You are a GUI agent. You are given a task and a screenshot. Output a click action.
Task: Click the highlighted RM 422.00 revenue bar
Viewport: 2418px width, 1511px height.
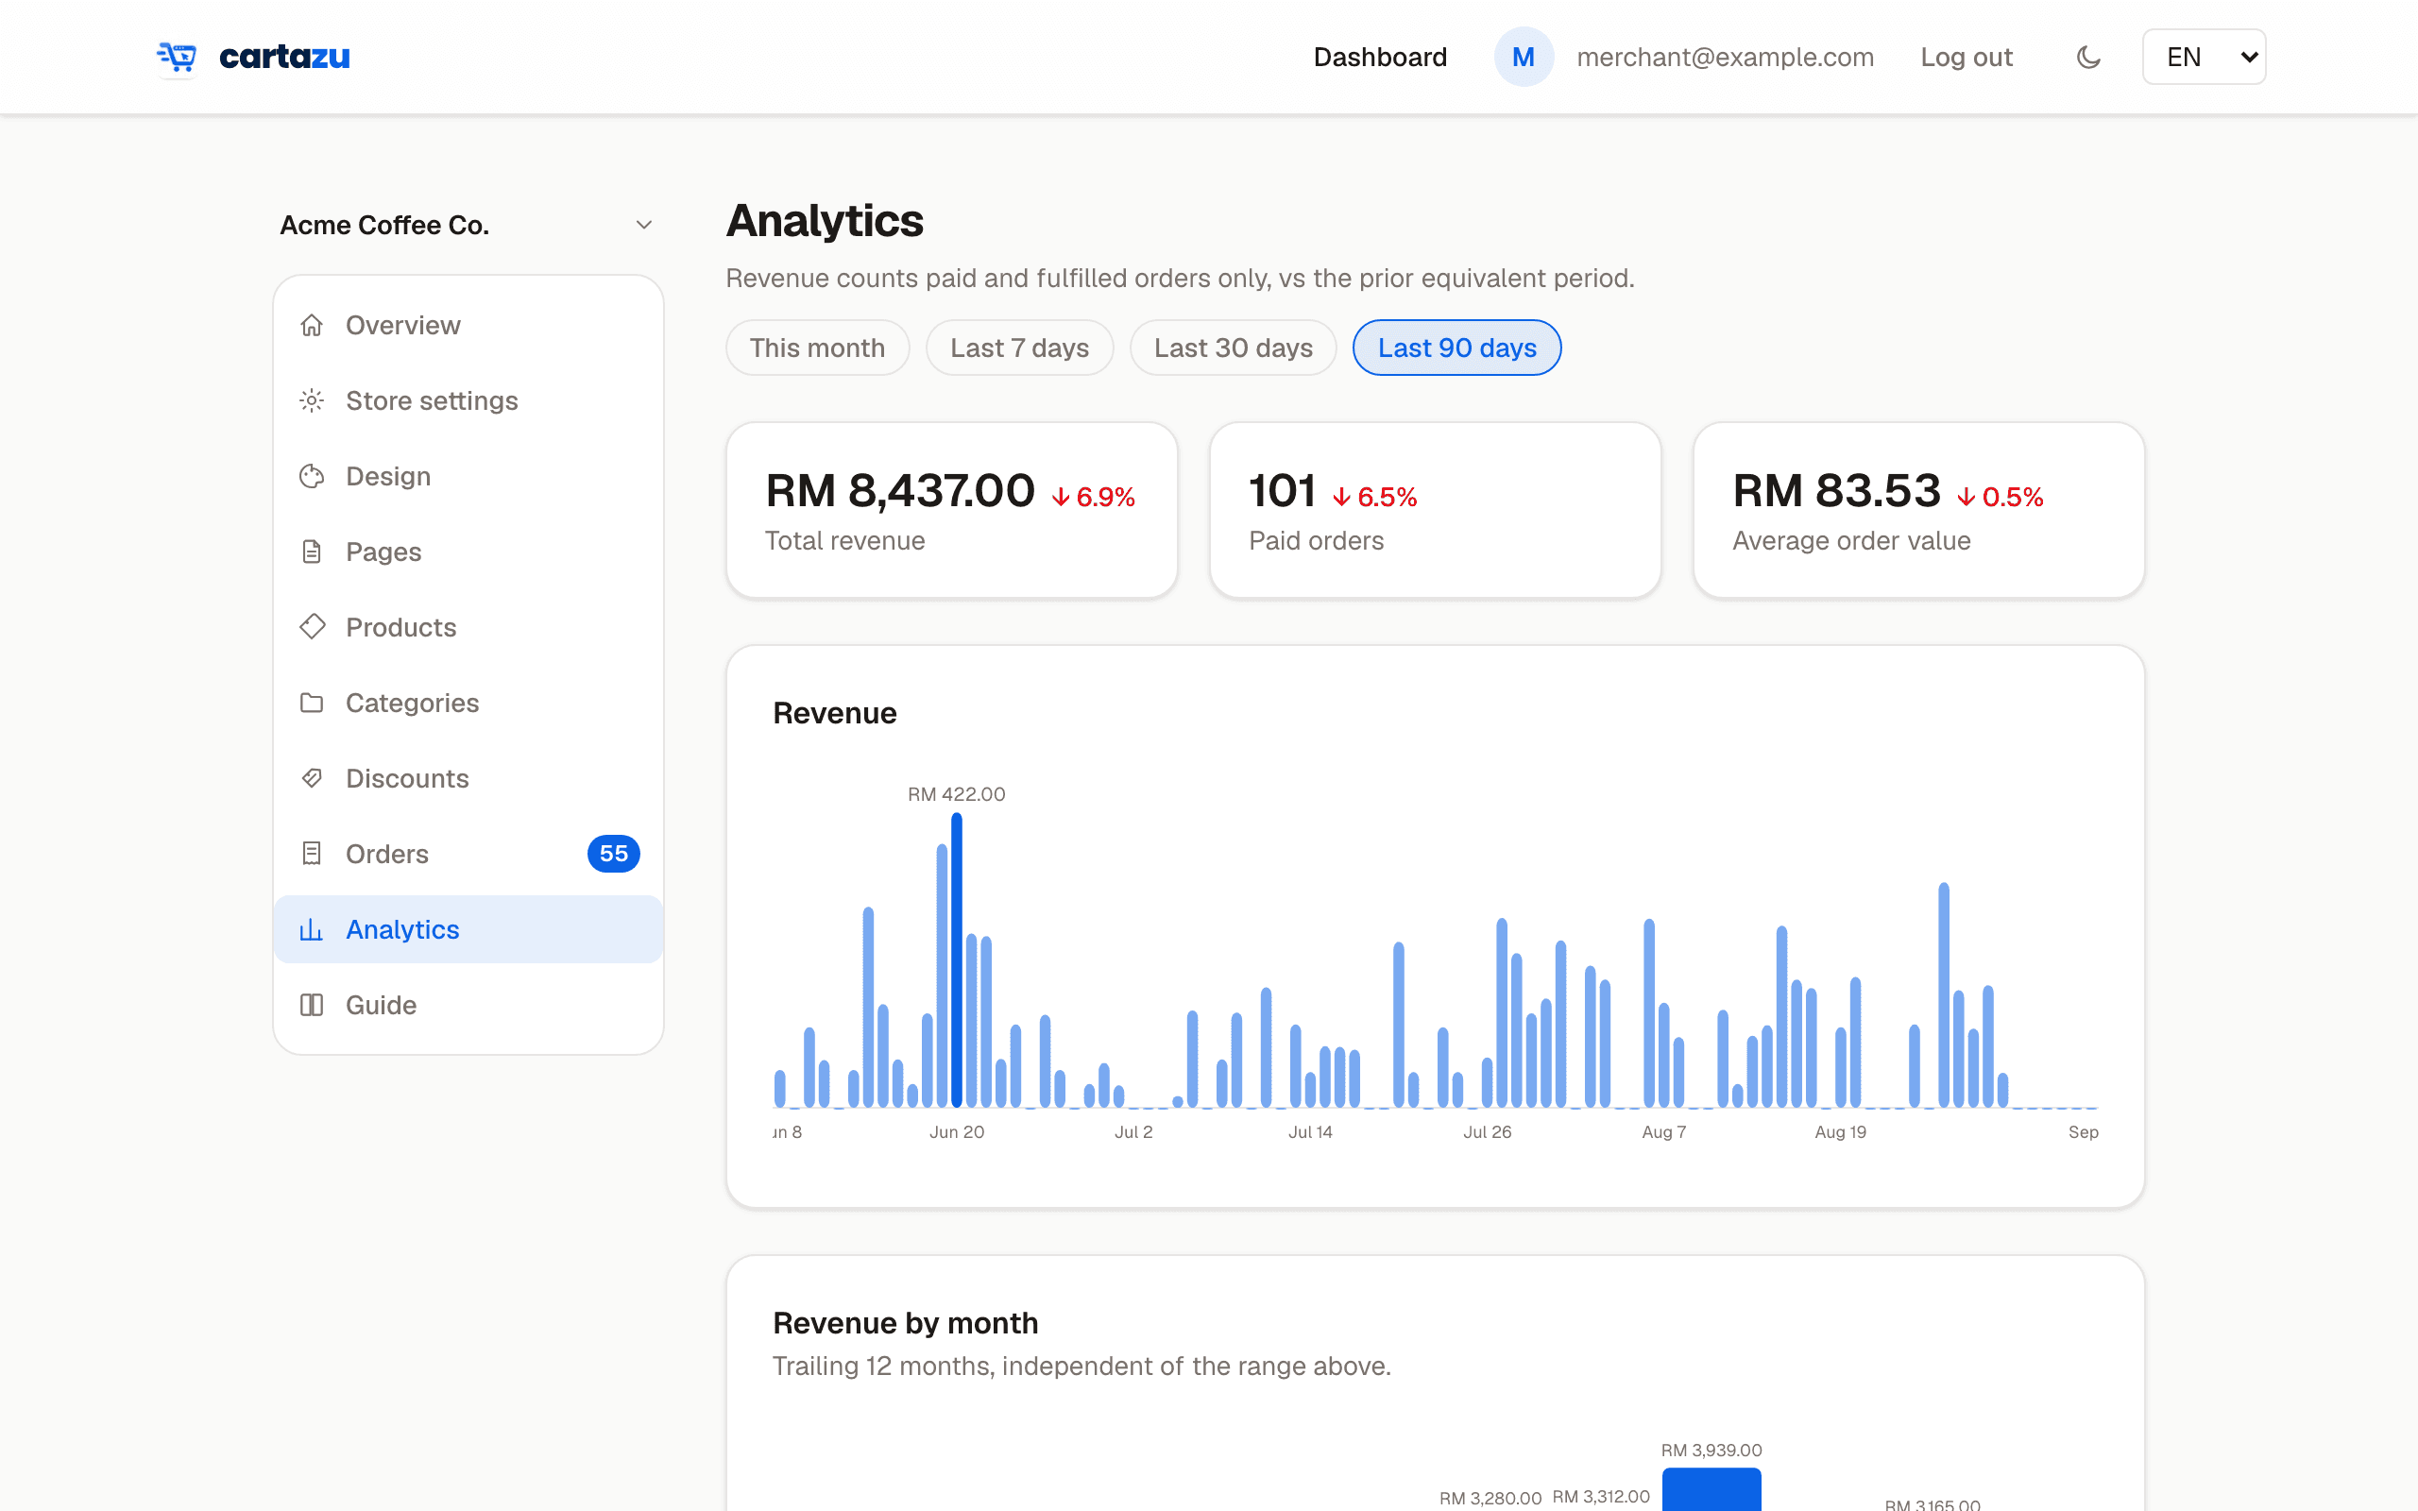click(956, 960)
